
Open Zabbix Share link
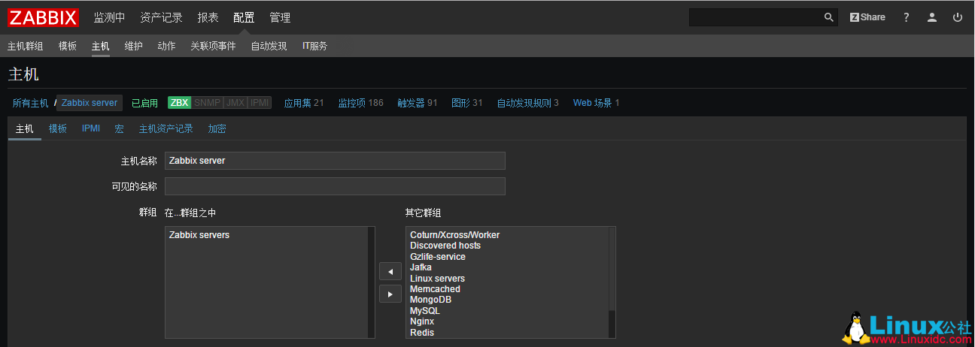(867, 17)
